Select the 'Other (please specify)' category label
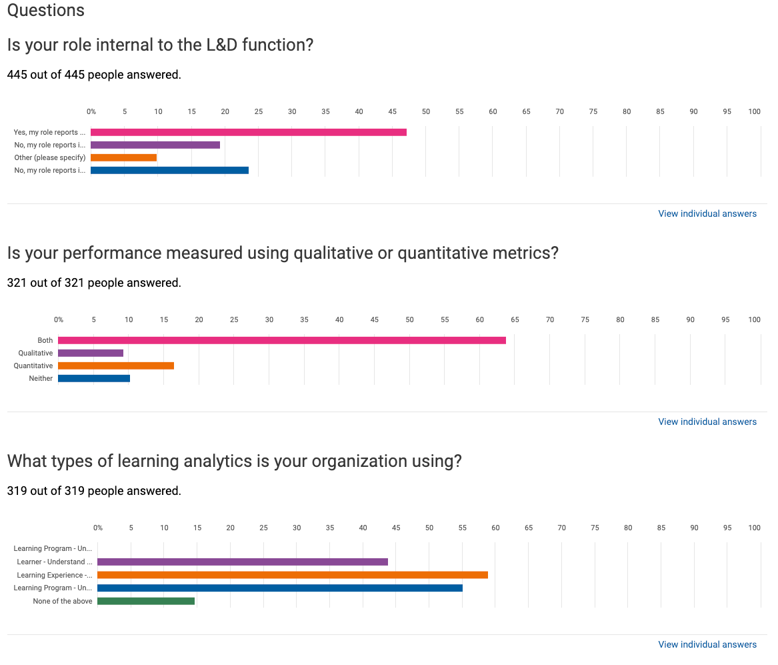 [x=50, y=157]
